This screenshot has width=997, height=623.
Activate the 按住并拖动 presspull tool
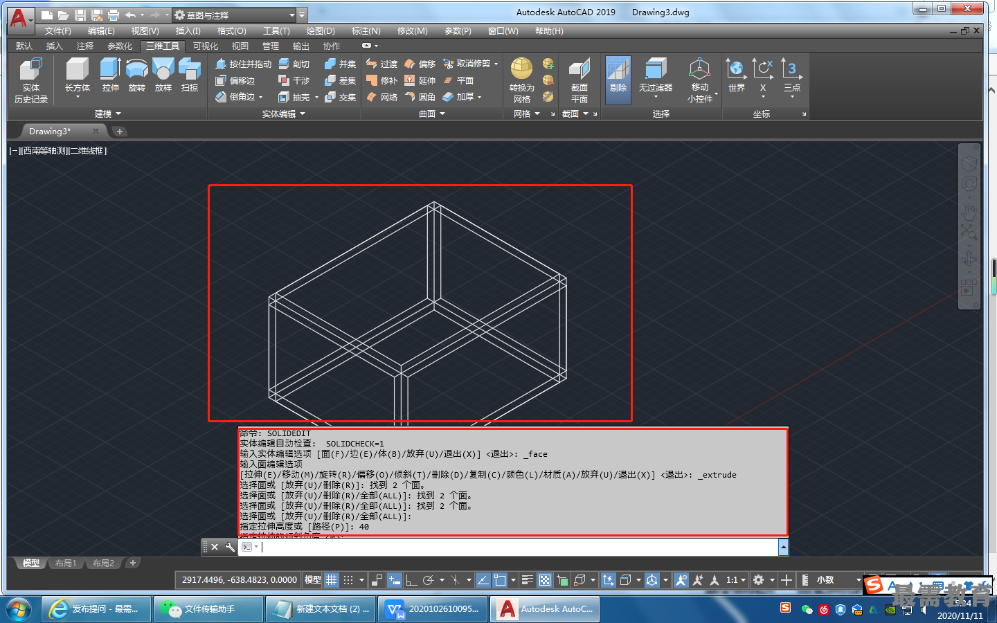(x=243, y=64)
